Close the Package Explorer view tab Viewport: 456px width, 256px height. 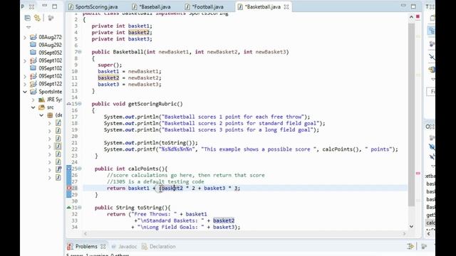pyautogui.click(x=31, y=6)
